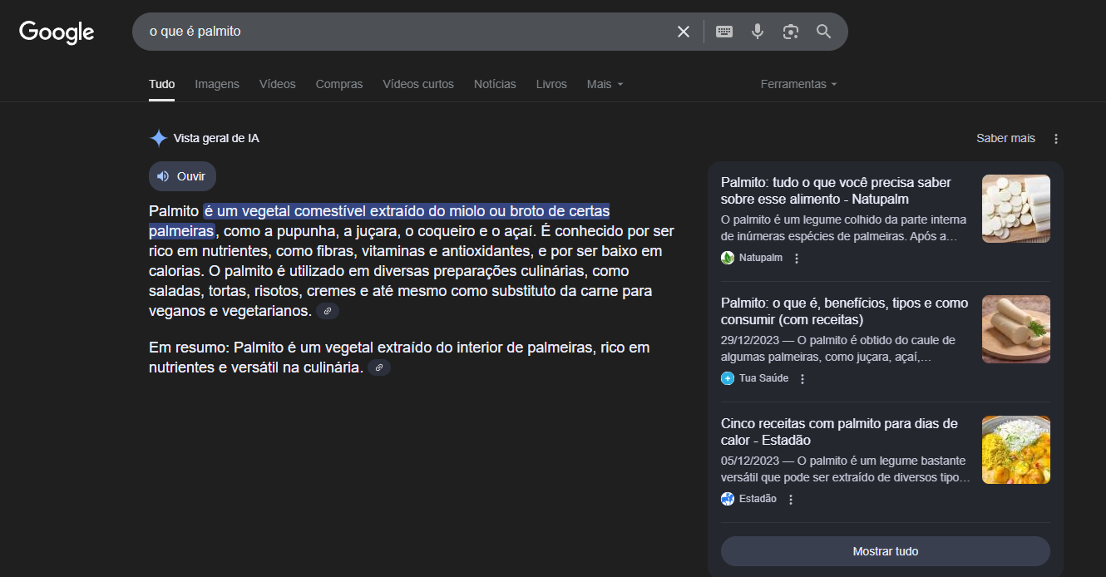Open Tua Saúde palmito benefits article
The width and height of the screenshot is (1106, 577).
click(844, 311)
